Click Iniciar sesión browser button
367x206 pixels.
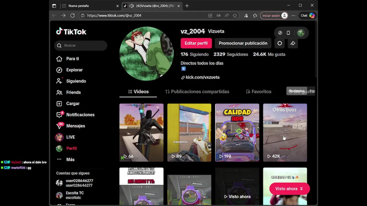coord(274,15)
